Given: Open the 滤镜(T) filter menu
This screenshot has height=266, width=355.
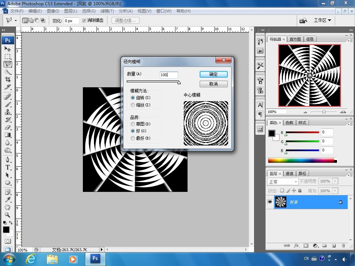Looking at the screenshot, I should (107, 11).
